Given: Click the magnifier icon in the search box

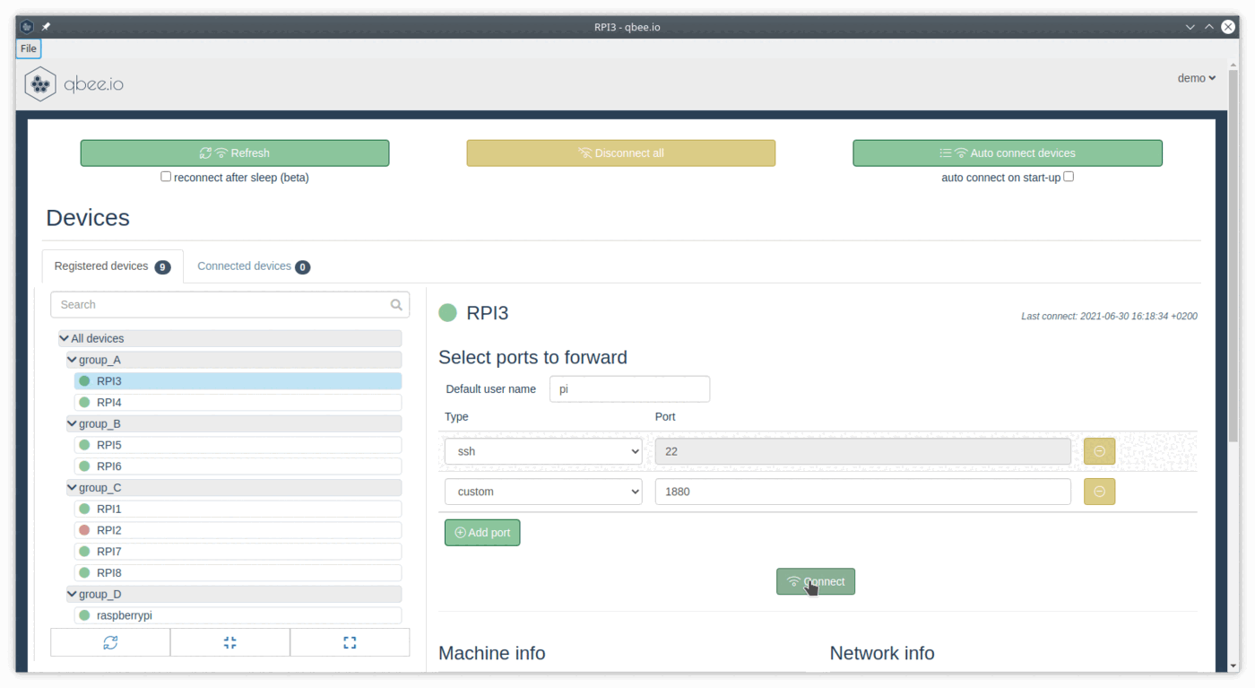Looking at the screenshot, I should point(396,304).
